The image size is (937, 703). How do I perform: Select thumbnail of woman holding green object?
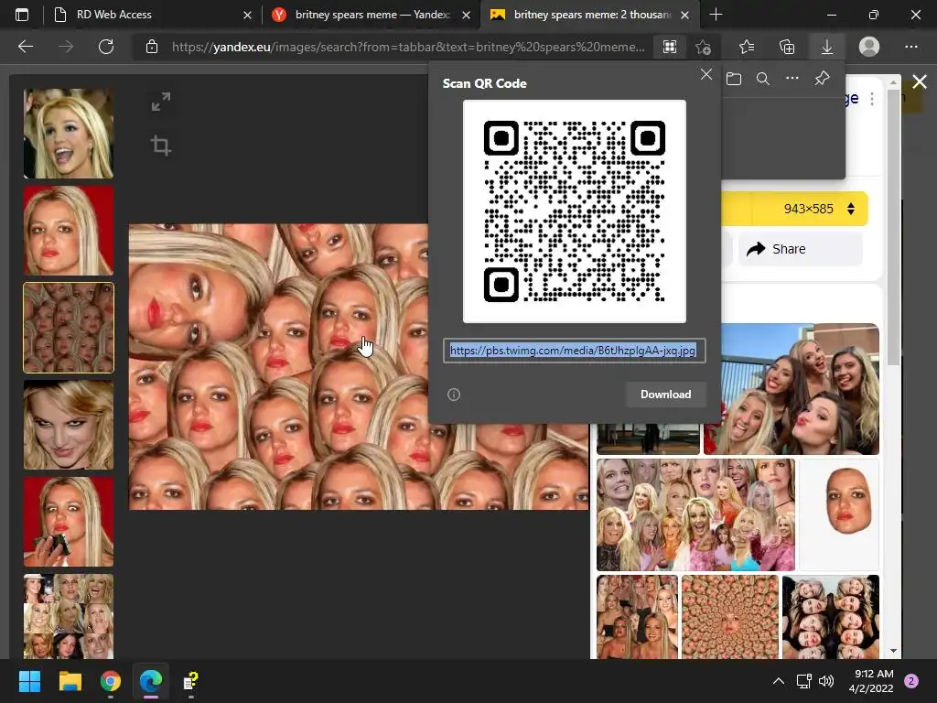(68, 521)
